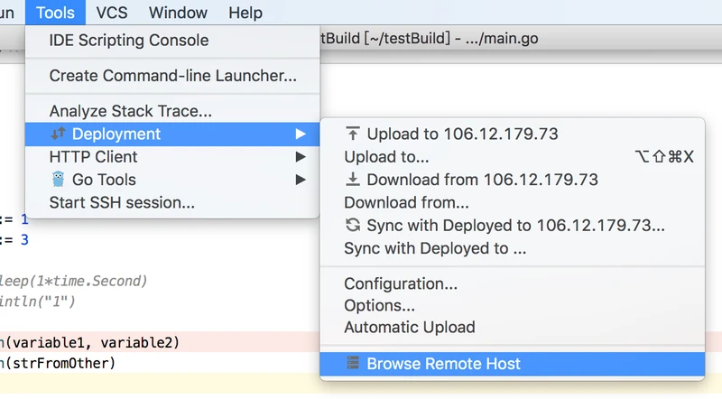Viewport: 722px width, 399px height.
Task: Click the Deployment up-down arrows icon
Action: (x=58, y=134)
